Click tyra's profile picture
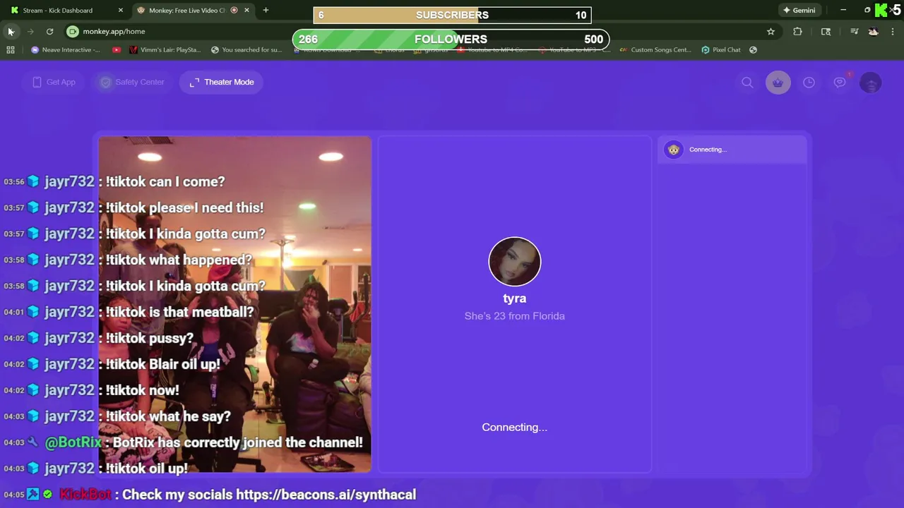 (515, 262)
